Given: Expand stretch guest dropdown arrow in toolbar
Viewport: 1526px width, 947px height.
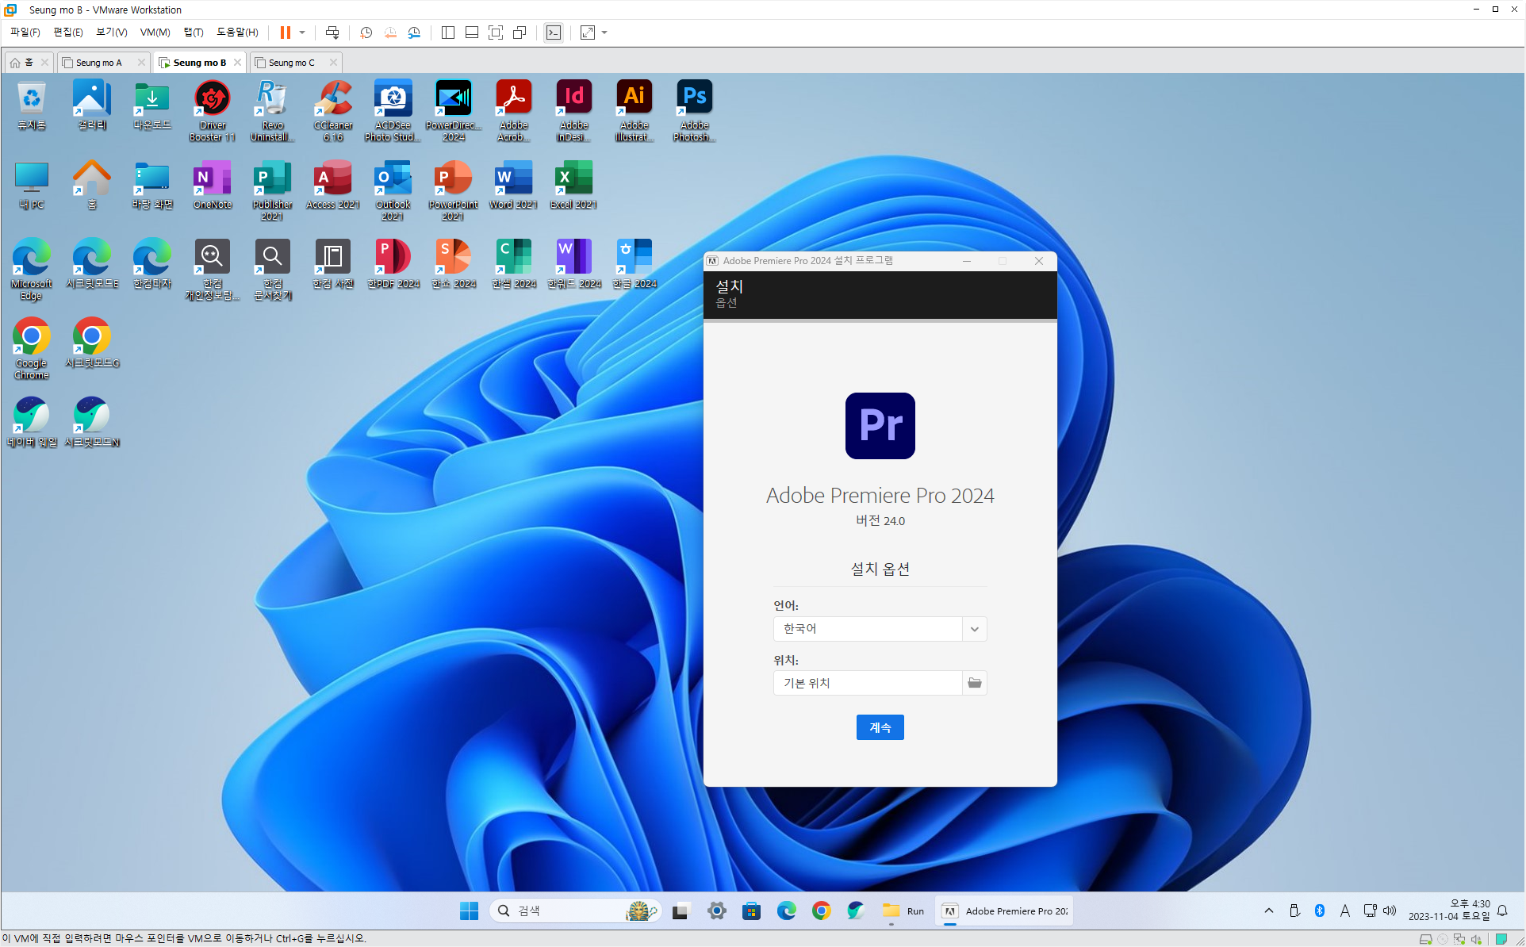Looking at the screenshot, I should (604, 33).
